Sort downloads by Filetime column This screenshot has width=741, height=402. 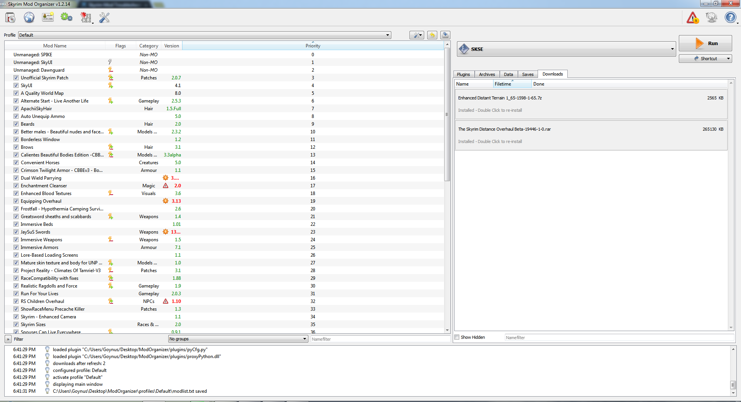click(512, 84)
